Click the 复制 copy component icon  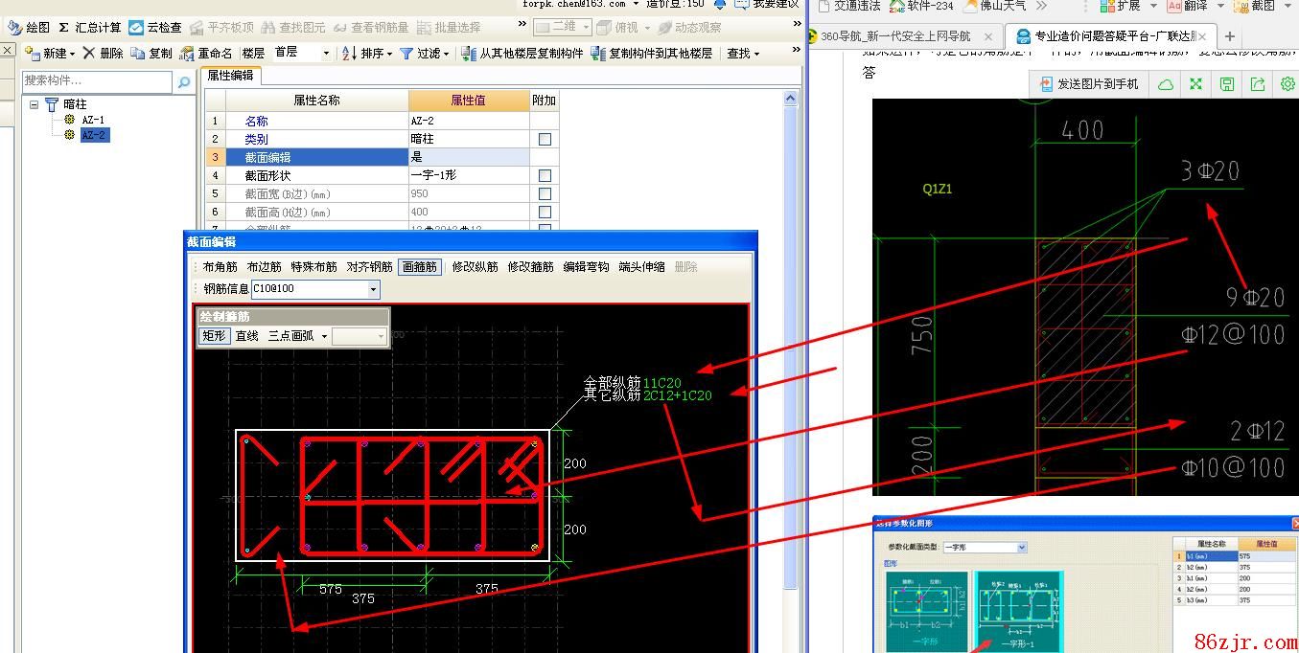coord(138,54)
